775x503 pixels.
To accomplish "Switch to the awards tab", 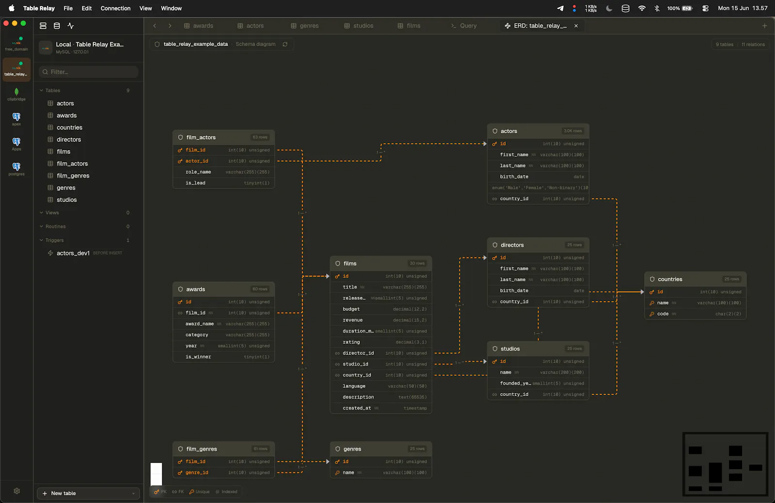I will pyautogui.click(x=199, y=26).
